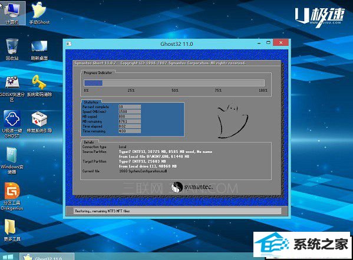Open the 手动Ghost desktop icon
This screenshot has width=353, height=260.
(39, 13)
